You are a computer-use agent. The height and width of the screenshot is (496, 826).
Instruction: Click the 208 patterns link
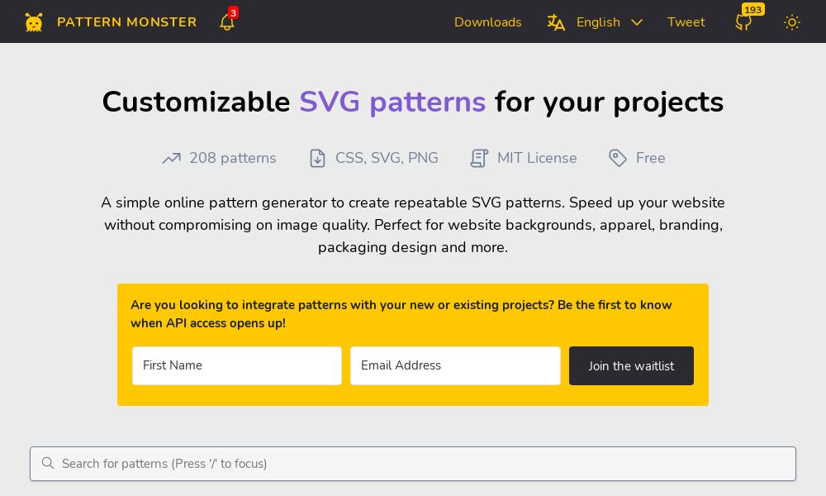pos(233,158)
